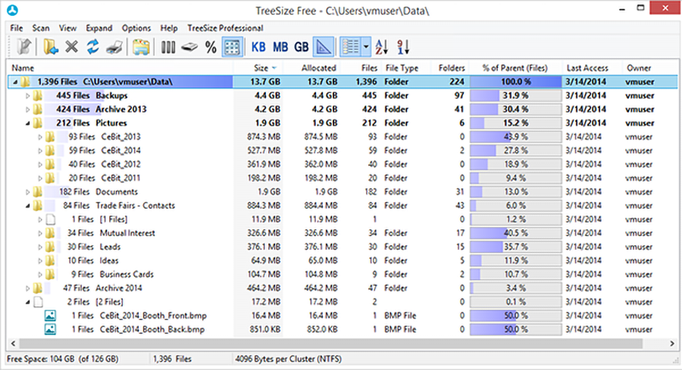Click the refresh scan arrows icon
This screenshot has width=682, height=370.
pyautogui.click(x=92, y=46)
